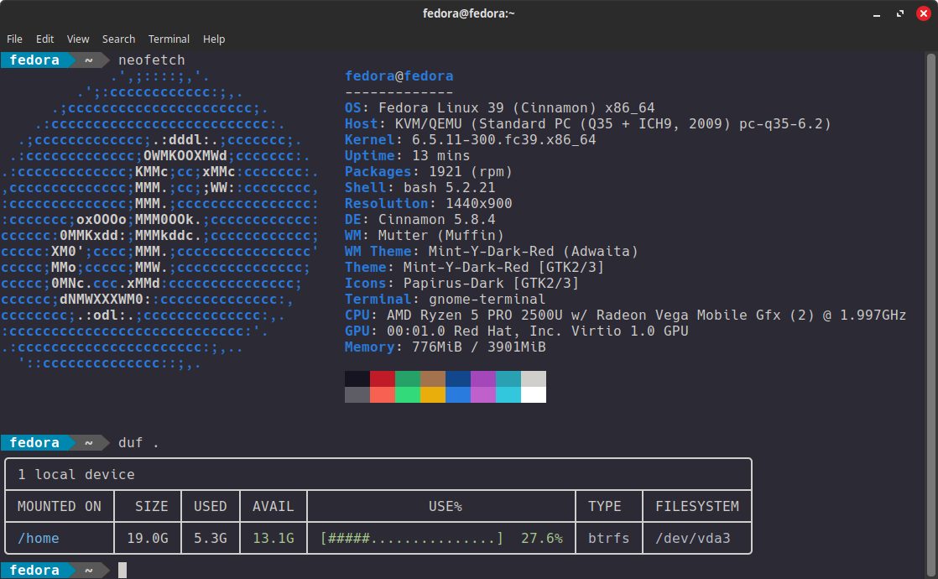Click the "TYPE" column header
This screenshot has width=938, height=579.
click(604, 507)
